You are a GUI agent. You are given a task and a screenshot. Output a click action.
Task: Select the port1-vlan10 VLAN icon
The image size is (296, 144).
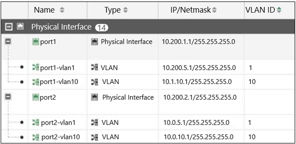point(36,82)
